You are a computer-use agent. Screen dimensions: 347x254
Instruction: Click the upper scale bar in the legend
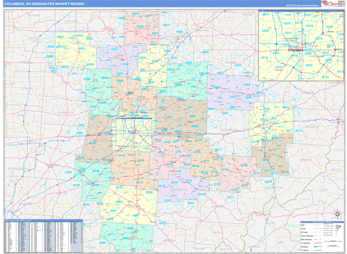334,242
